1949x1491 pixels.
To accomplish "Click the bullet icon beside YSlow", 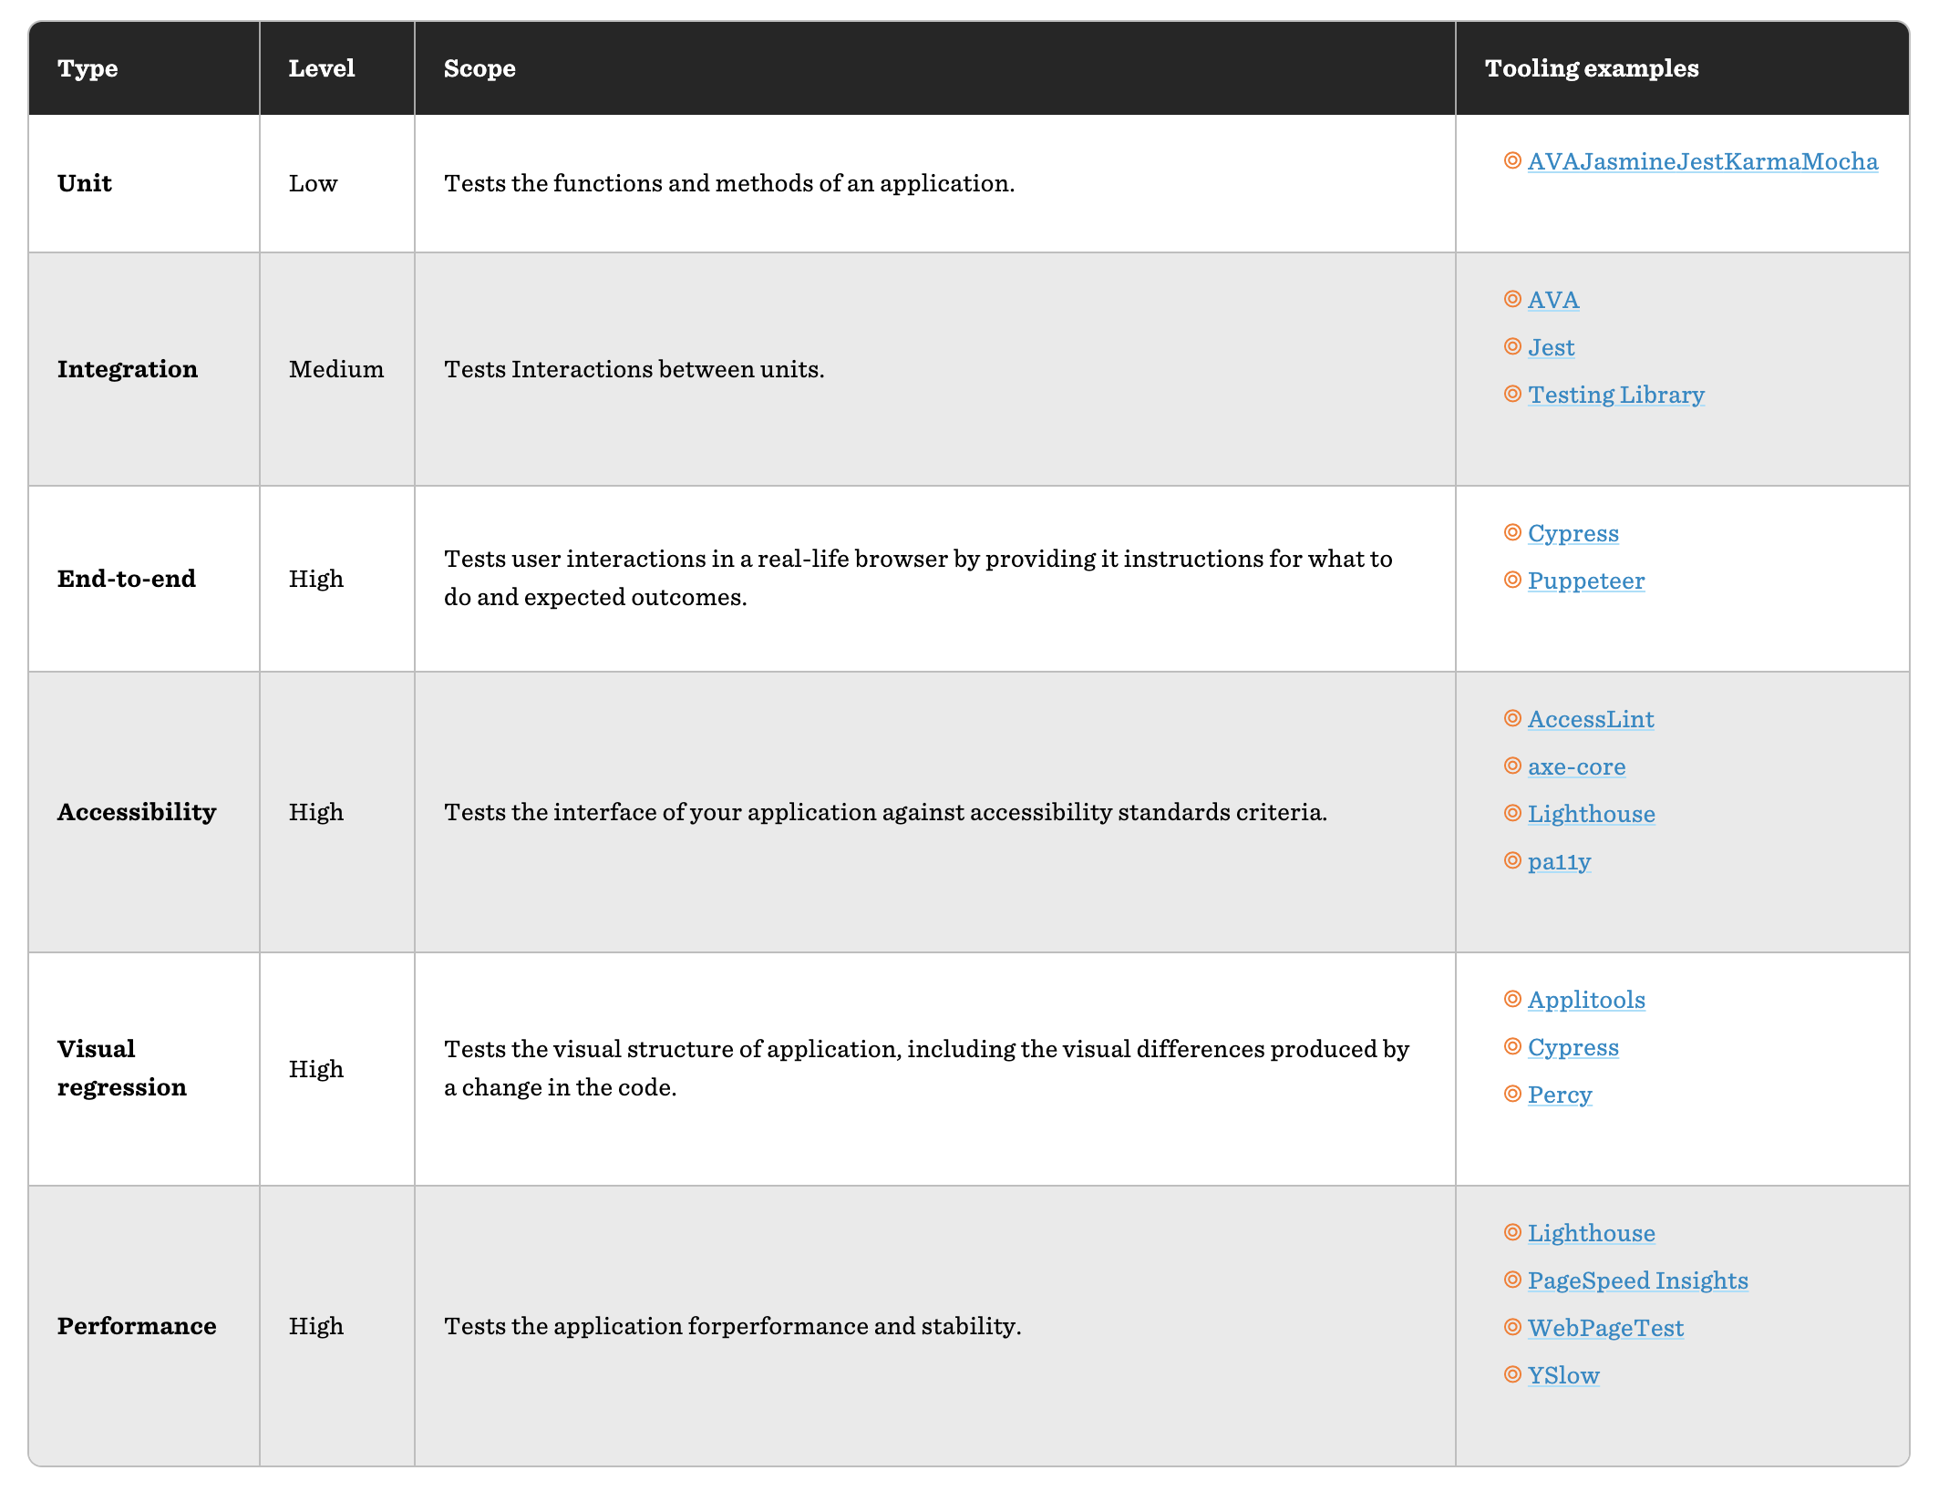I will (x=1512, y=1374).
